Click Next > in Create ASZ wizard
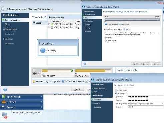Screen dimensions: 164x123 click(77, 90)
